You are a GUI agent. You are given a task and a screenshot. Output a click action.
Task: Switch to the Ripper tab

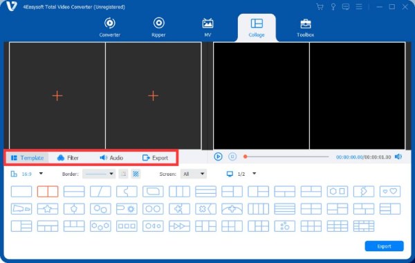coord(158,27)
